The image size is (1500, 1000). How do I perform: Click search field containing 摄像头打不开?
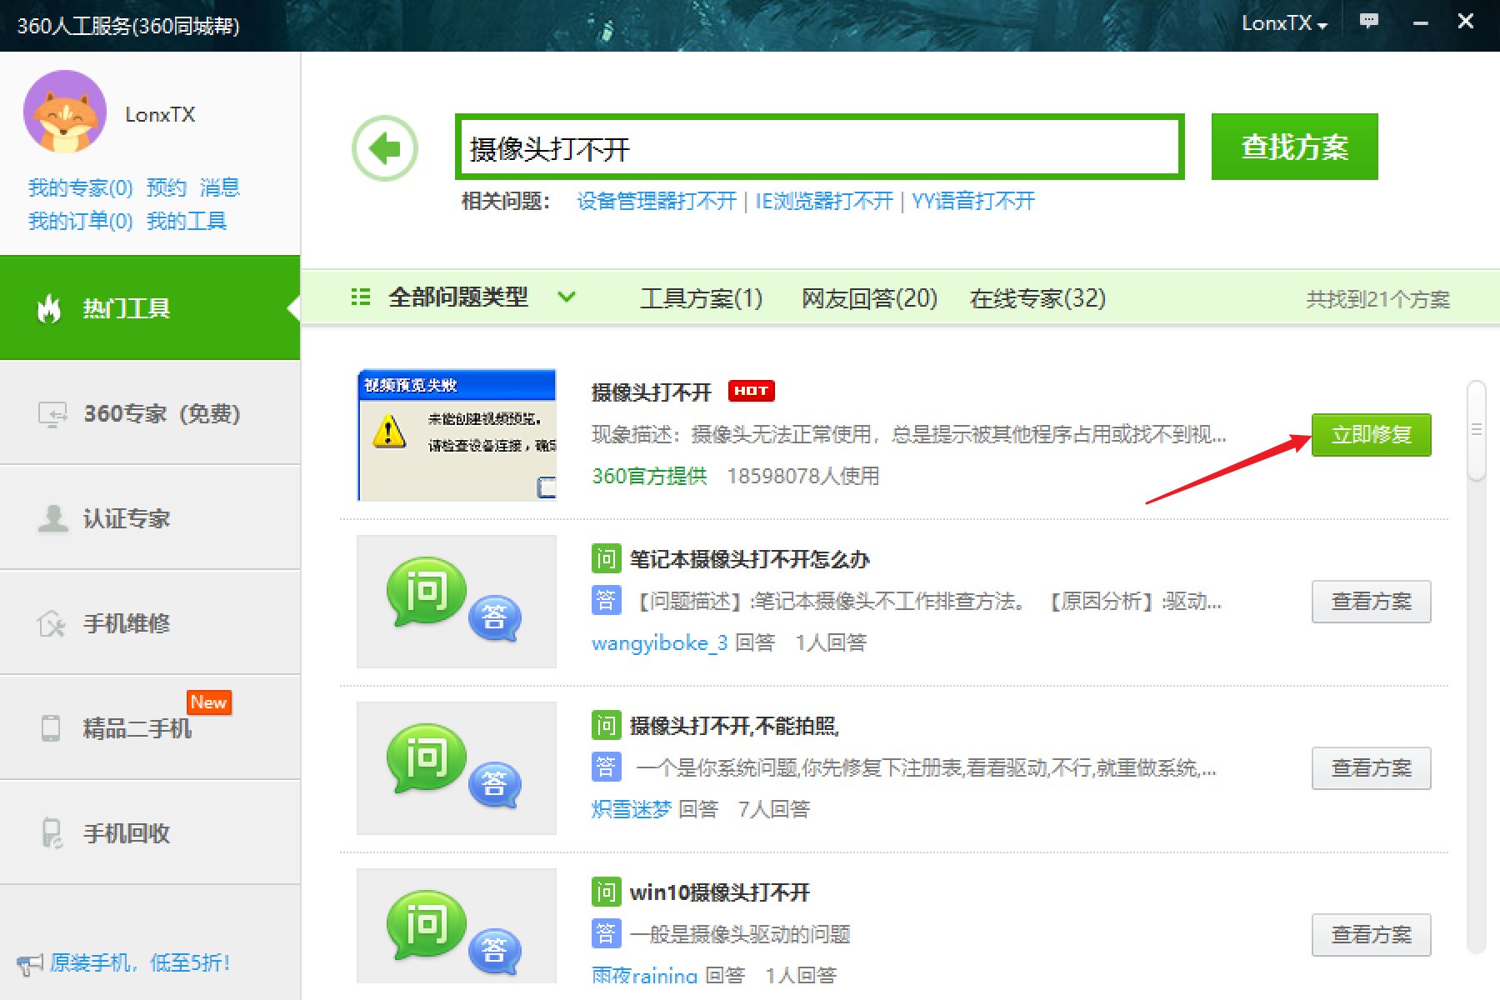(819, 147)
